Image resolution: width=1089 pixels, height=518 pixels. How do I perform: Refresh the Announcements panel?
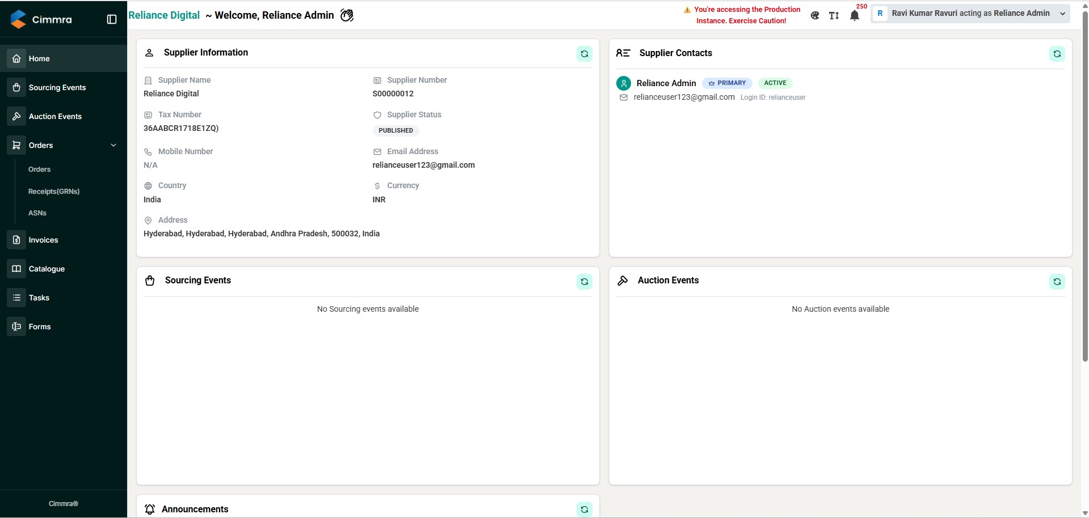(584, 509)
